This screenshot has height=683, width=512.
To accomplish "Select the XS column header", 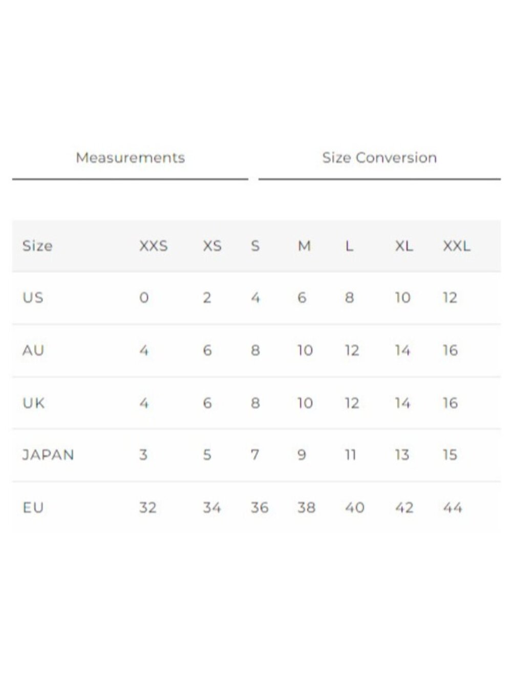I will click(212, 246).
